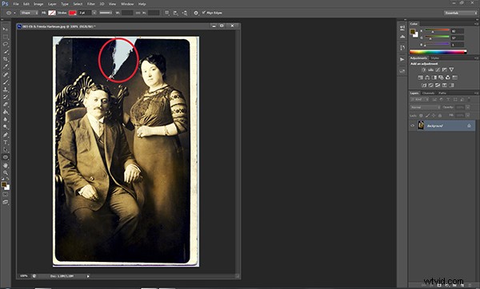This screenshot has height=289, width=480.
Task: Add a Color Balance adjustment
Action: (427, 77)
